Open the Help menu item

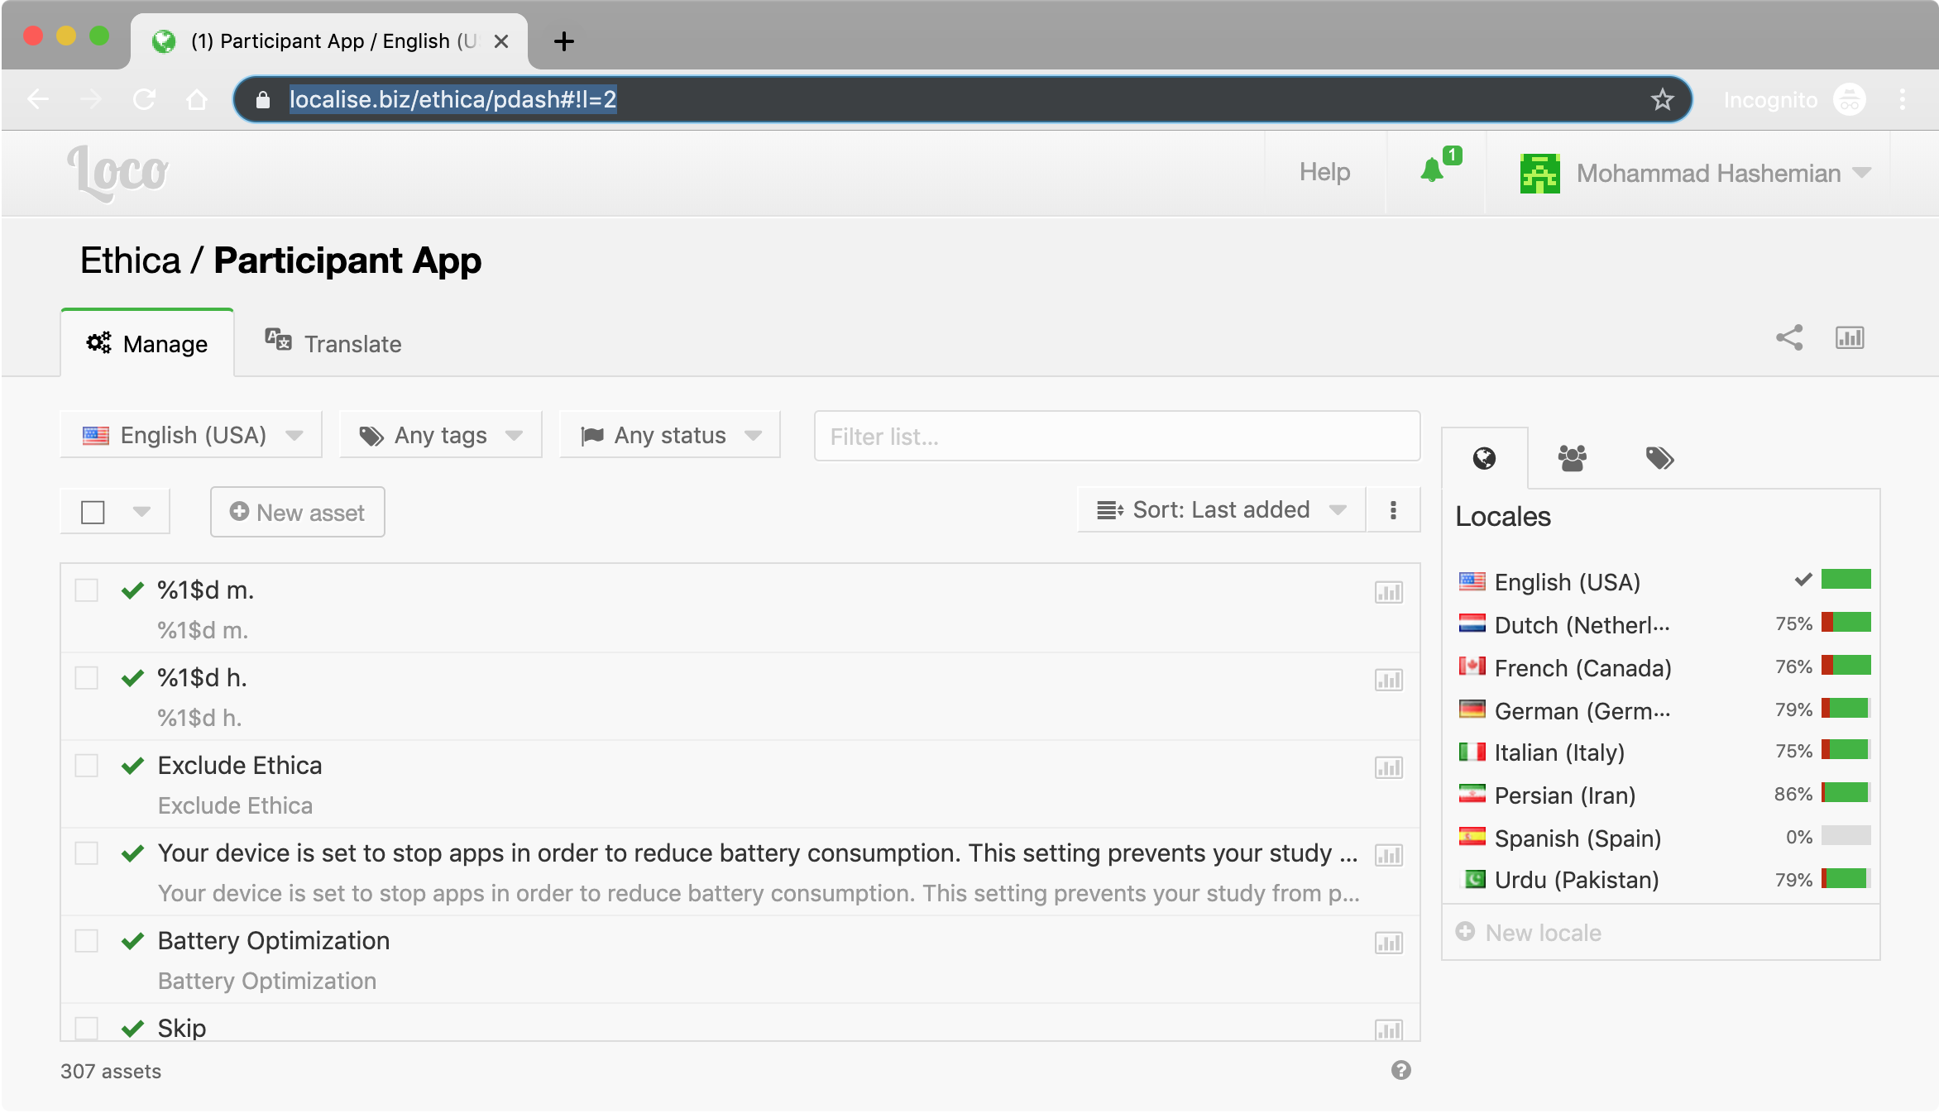[x=1324, y=172]
